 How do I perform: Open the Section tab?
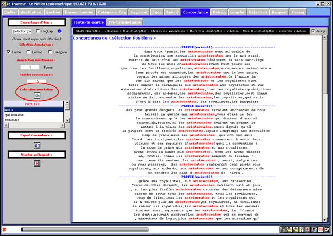pos(53,12)
